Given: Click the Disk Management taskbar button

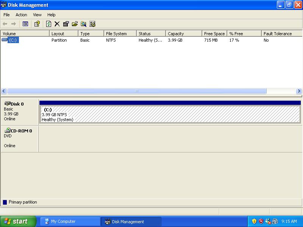Looking at the screenshot, I should click(131, 221).
